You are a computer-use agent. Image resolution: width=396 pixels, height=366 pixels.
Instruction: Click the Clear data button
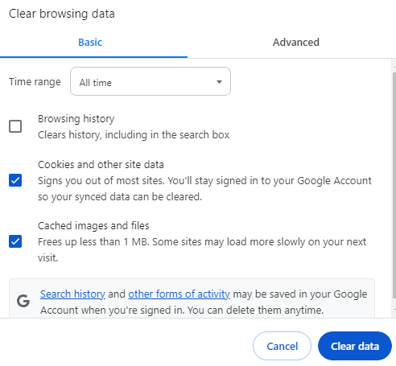click(x=355, y=346)
